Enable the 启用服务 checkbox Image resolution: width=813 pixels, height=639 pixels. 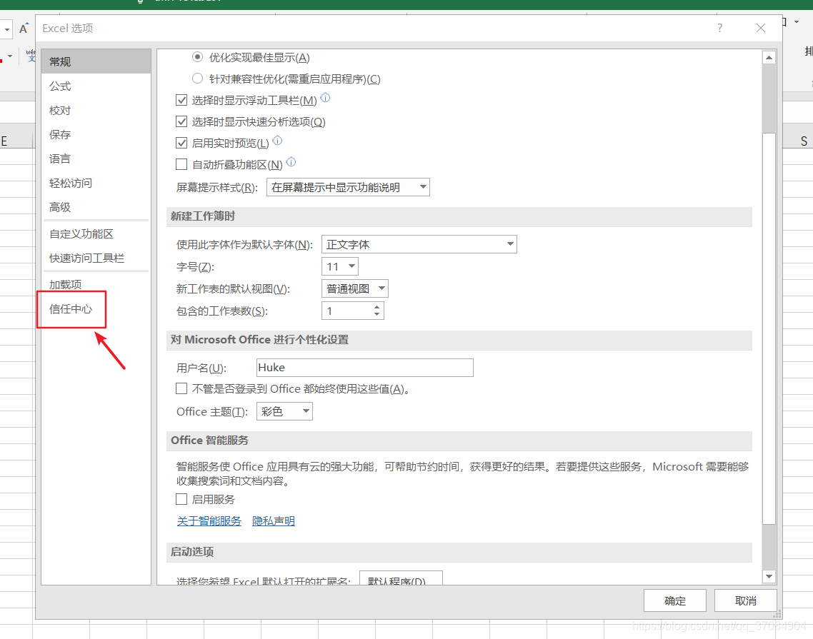pos(181,499)
